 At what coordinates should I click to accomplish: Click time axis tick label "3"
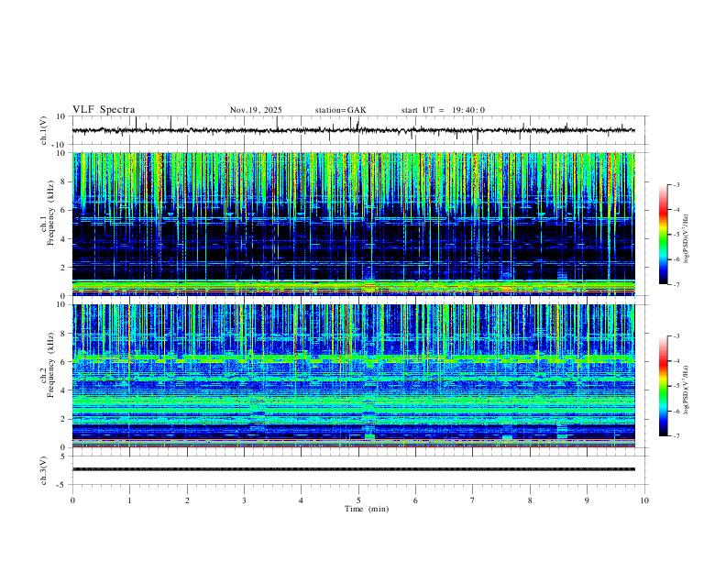pos(244,500)
